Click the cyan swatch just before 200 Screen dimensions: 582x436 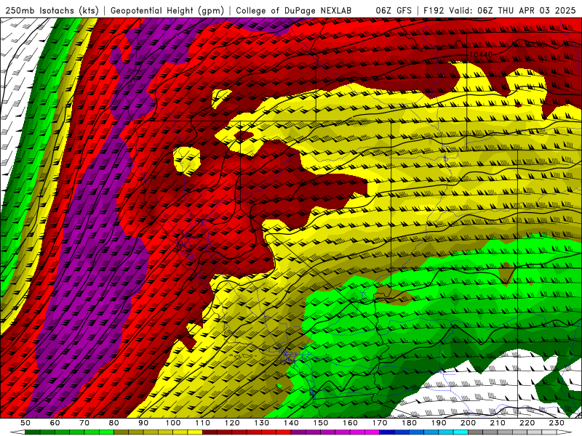pyautogui.click(x=461, y=432)
